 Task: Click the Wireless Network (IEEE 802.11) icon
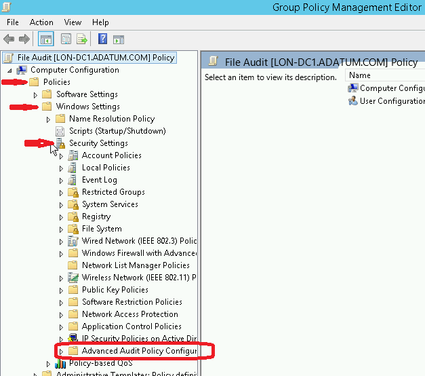73,278
